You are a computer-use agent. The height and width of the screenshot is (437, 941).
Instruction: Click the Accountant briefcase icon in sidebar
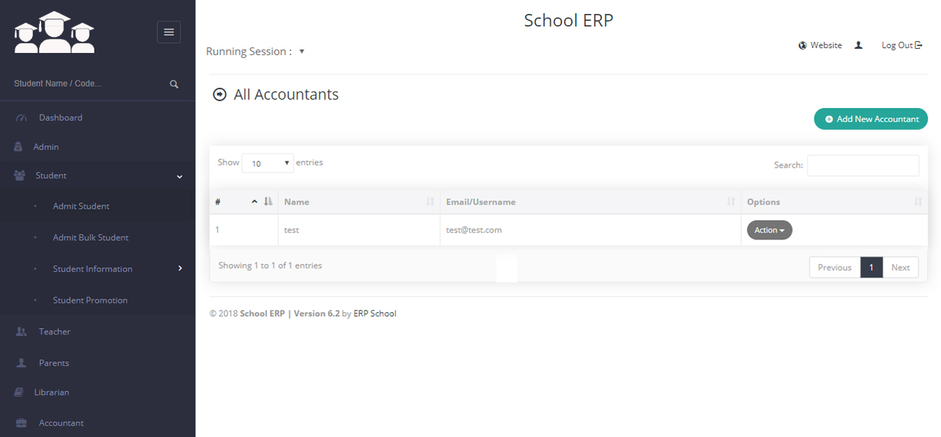21,423
